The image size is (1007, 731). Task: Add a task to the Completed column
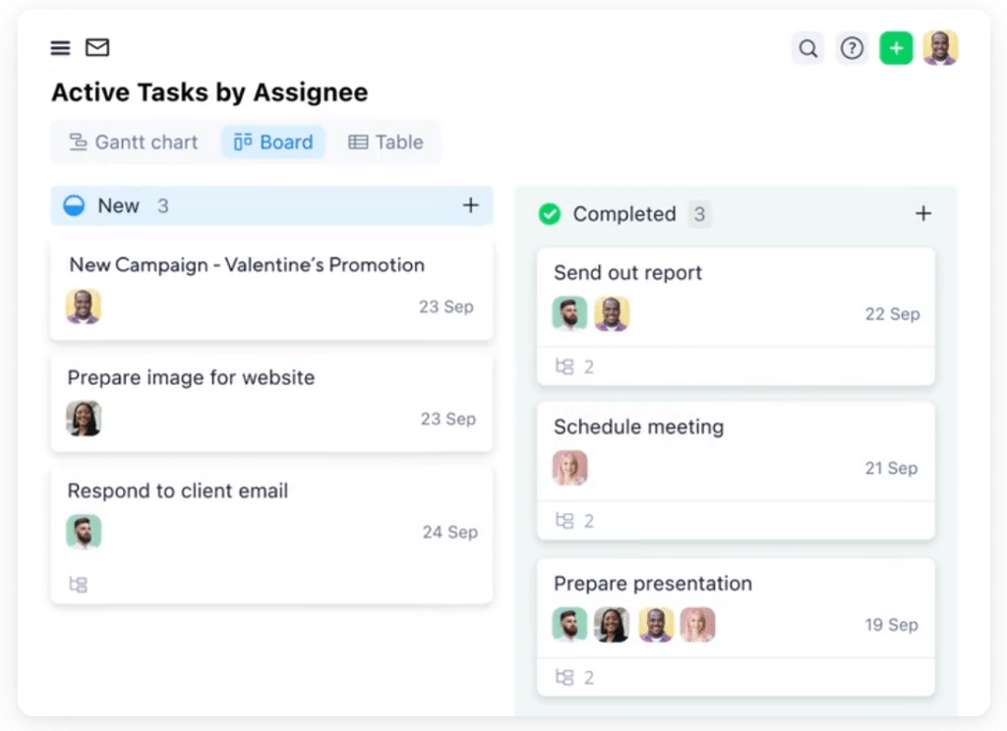pos(922,214)
